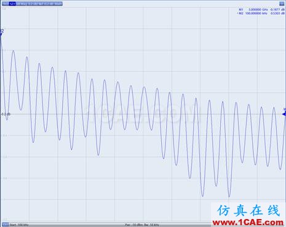Select the M1 marker arrow at right edge

tap(284, 114)
